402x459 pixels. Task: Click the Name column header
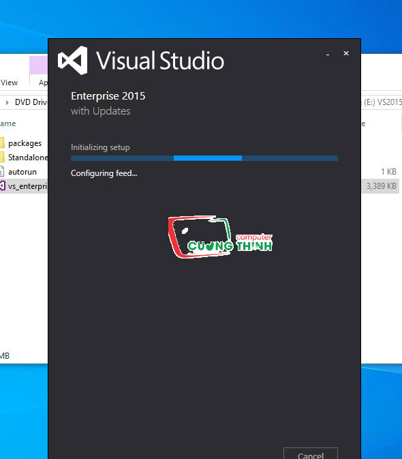(8, 123)
